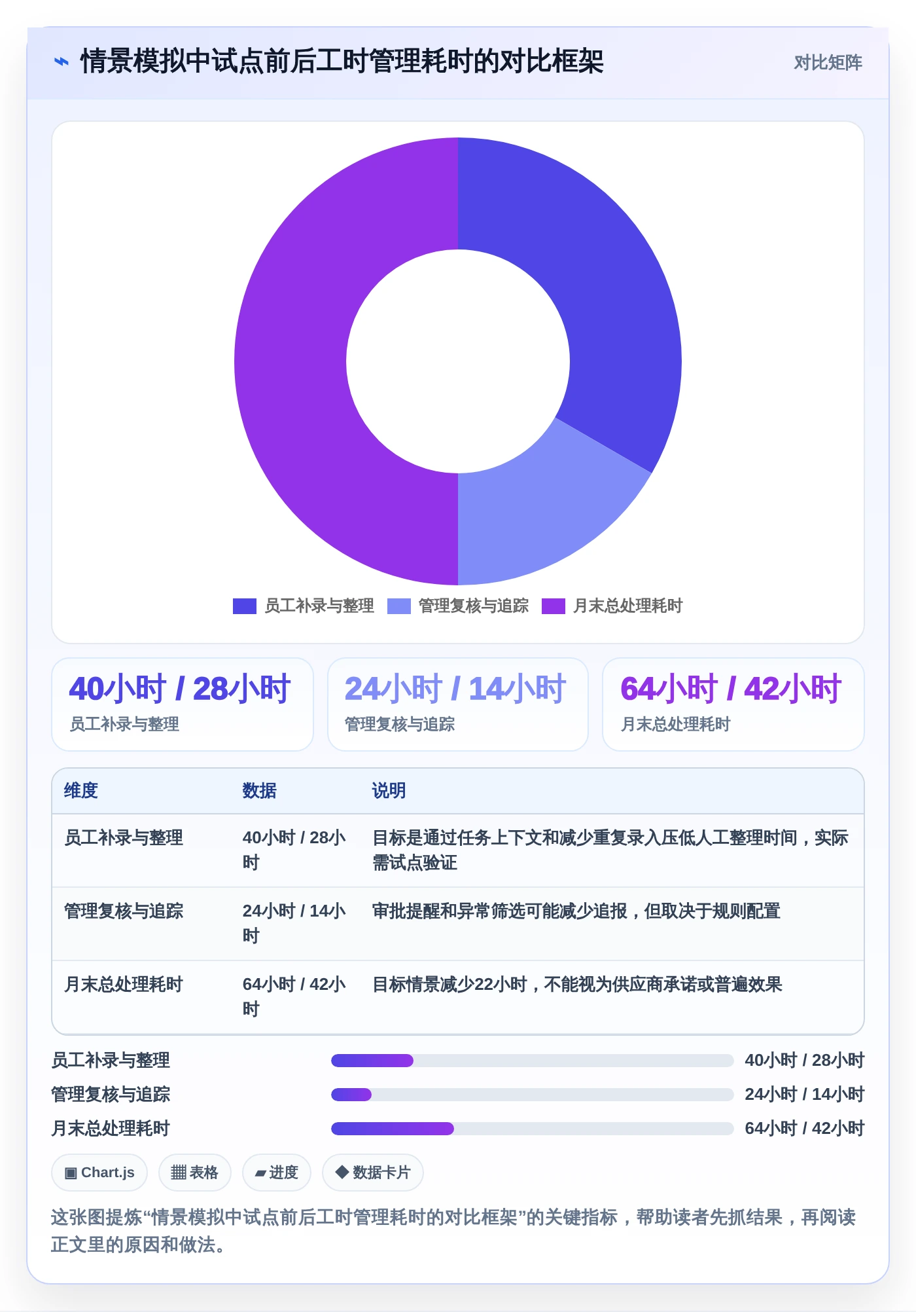Click the 维度 column header
This screenshot has height=1312, width=916.
(81, 790)
